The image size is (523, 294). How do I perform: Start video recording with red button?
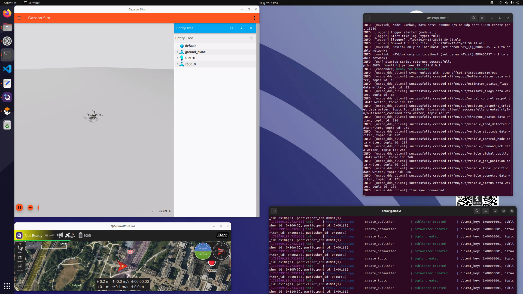pos(212,263)
